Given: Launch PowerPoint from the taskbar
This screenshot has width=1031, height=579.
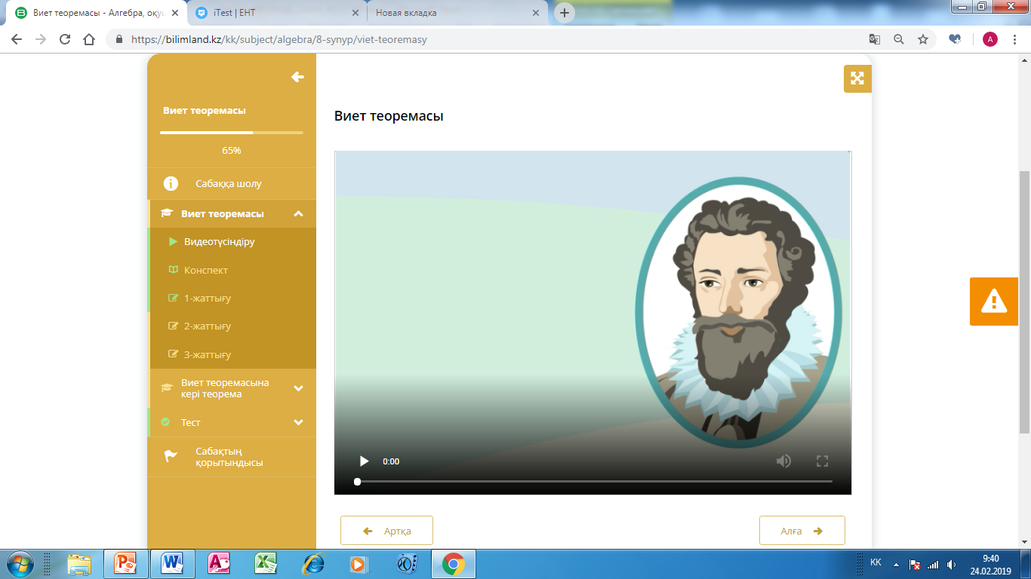Looking at the screenshot, I should click(x=125, y=563).
